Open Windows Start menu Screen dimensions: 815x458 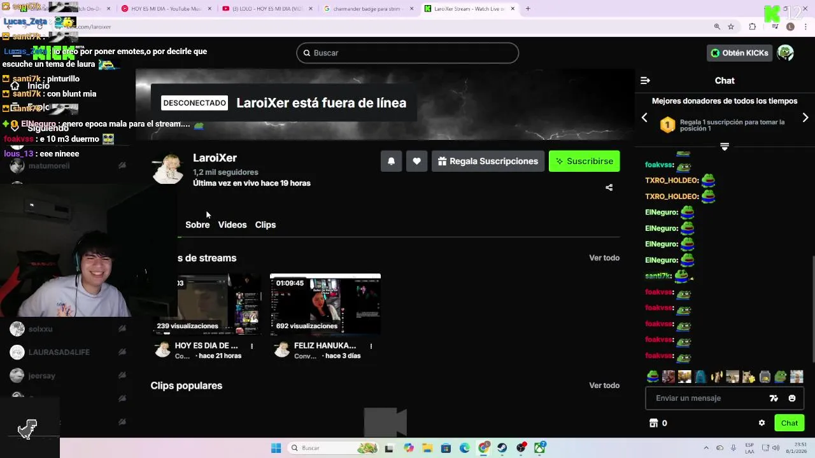click(x=276, y=448)
